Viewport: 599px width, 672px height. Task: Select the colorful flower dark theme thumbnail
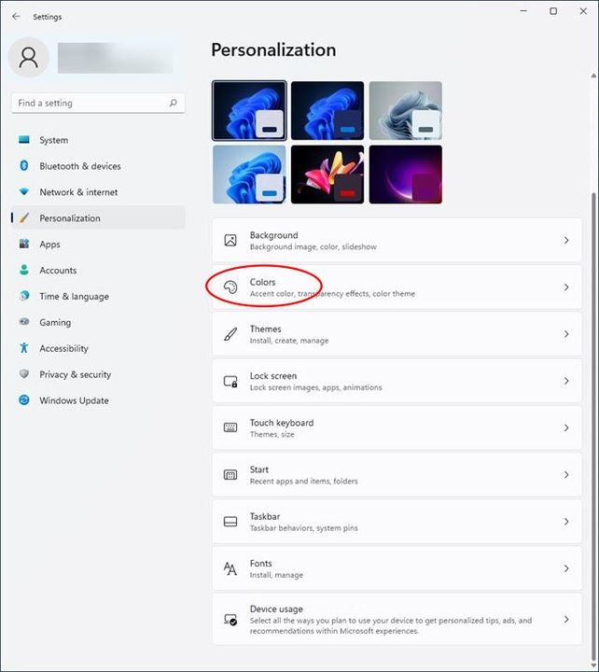(327, 175)
